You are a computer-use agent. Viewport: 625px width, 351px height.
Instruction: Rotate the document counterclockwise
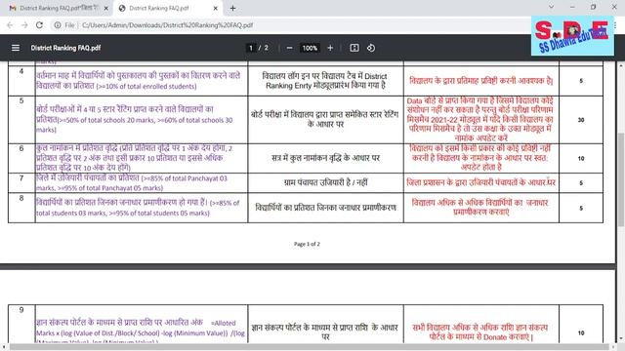coord(371,48)
